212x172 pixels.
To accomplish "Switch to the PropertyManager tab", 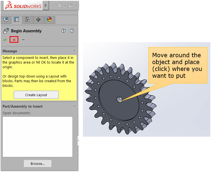I will (x=16, y=20).
